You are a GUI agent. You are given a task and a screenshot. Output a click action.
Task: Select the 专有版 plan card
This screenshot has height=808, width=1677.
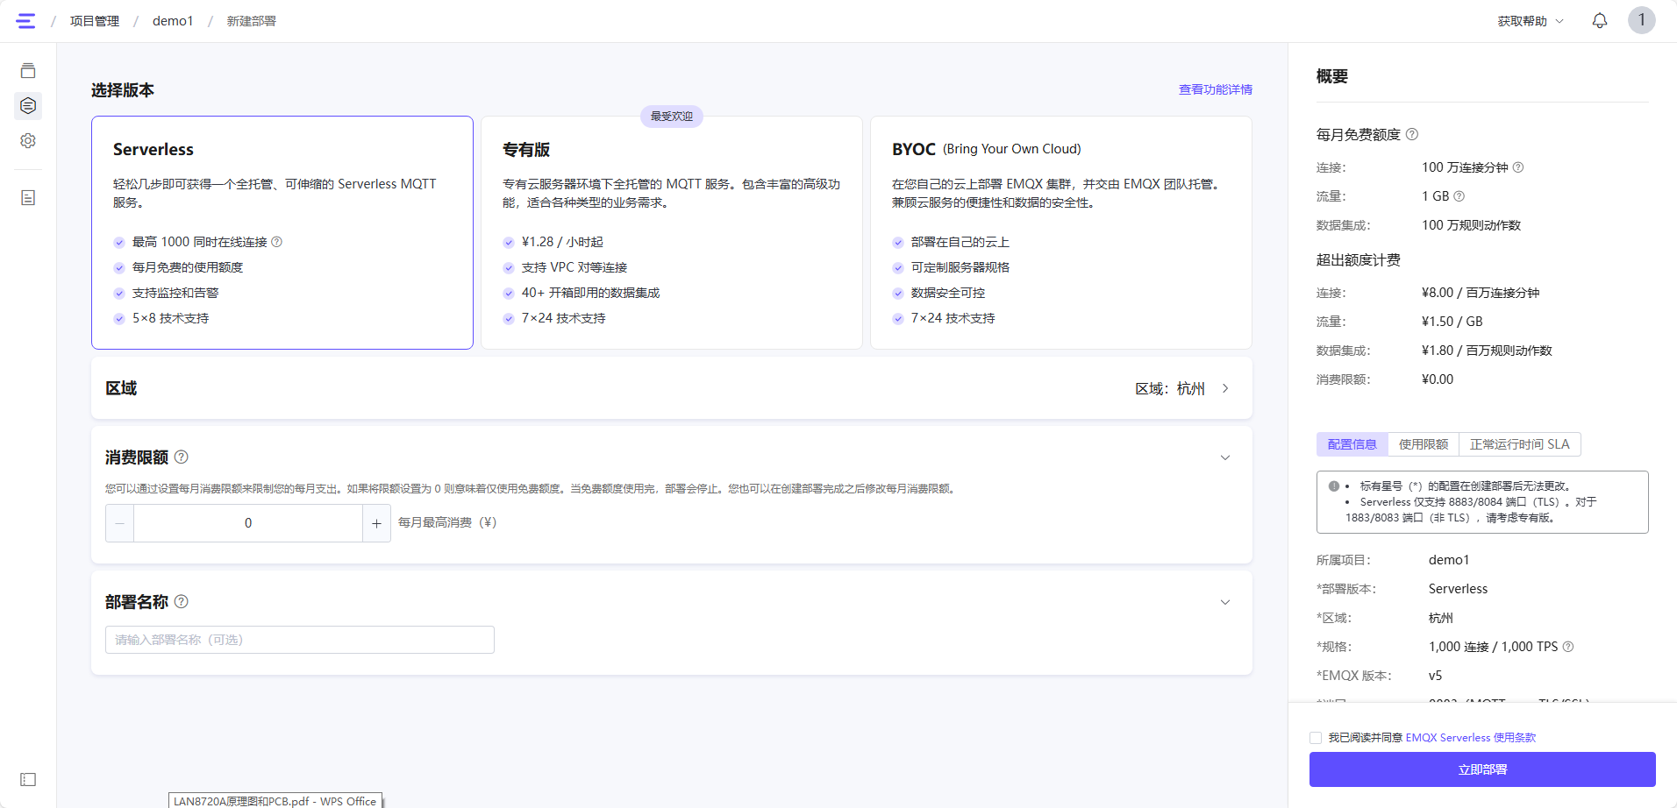tap(672, 233)
